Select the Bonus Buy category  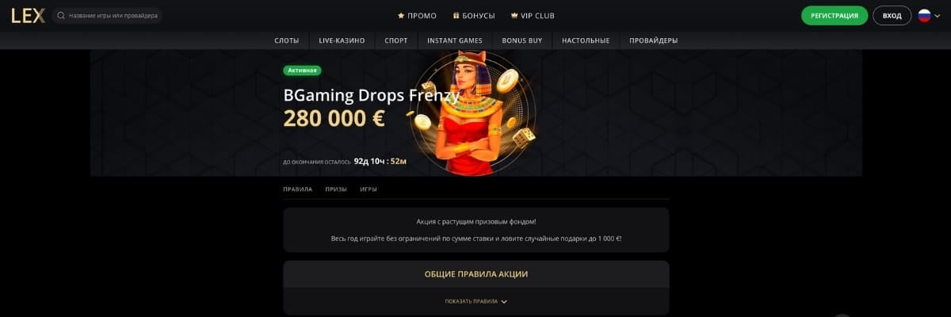[x=522, y=40]
